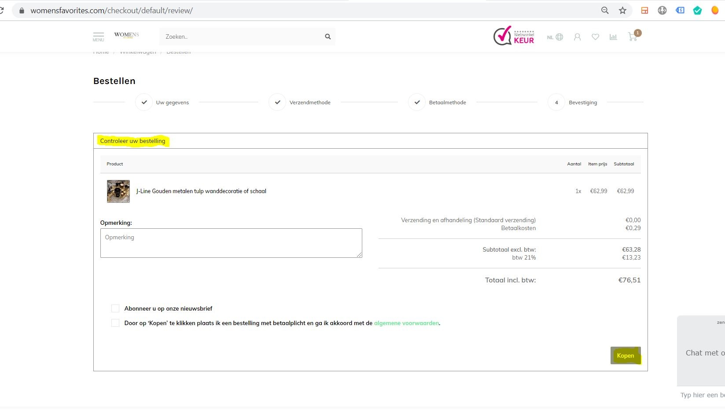Select the Bevestiging step 4
Viewport: 725px width, 410px height.
pyautogui.click(x=573, y=102)
